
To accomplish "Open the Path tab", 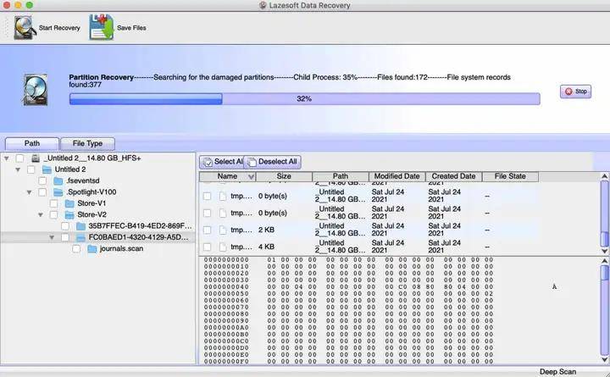I will tap(32, 143).
